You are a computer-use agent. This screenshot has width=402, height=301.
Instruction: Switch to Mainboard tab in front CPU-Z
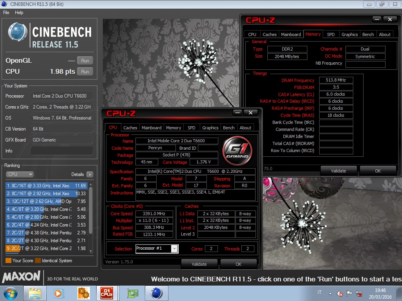tap(152, 128)
